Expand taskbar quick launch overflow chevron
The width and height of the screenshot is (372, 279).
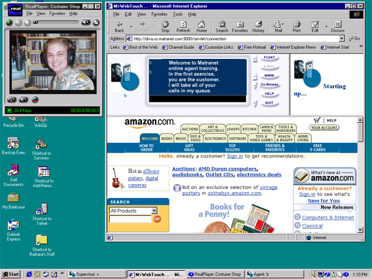point(62,273)
